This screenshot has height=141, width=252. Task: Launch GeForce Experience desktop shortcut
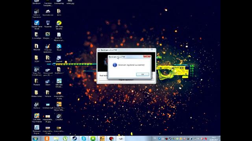pos(37,13)
